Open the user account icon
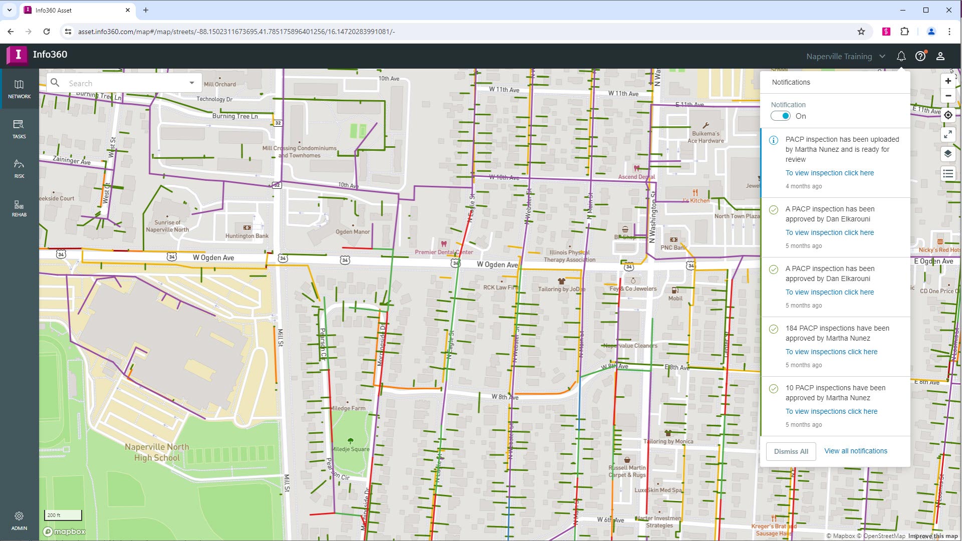Image resolution: width=962 pixels, height=541 pixels. pos(940,57)
